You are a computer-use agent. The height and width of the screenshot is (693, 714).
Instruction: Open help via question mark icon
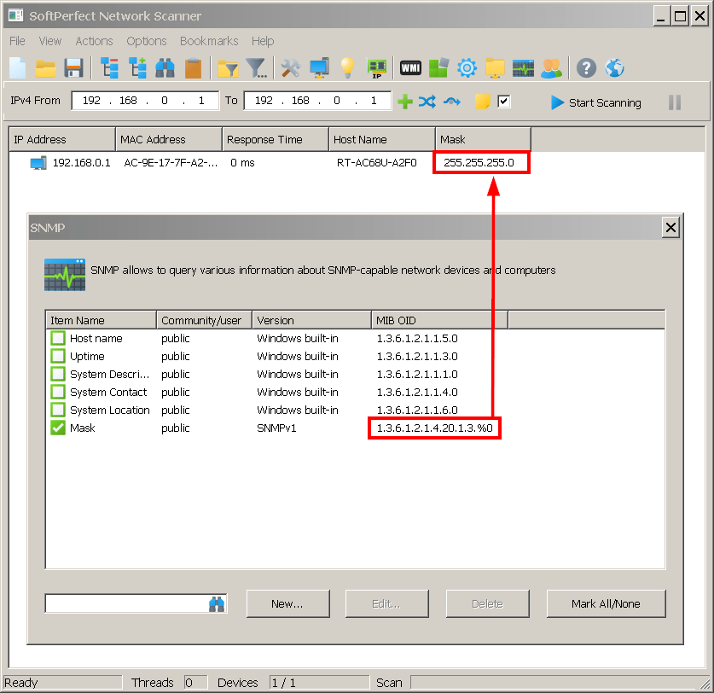(586, 68)
